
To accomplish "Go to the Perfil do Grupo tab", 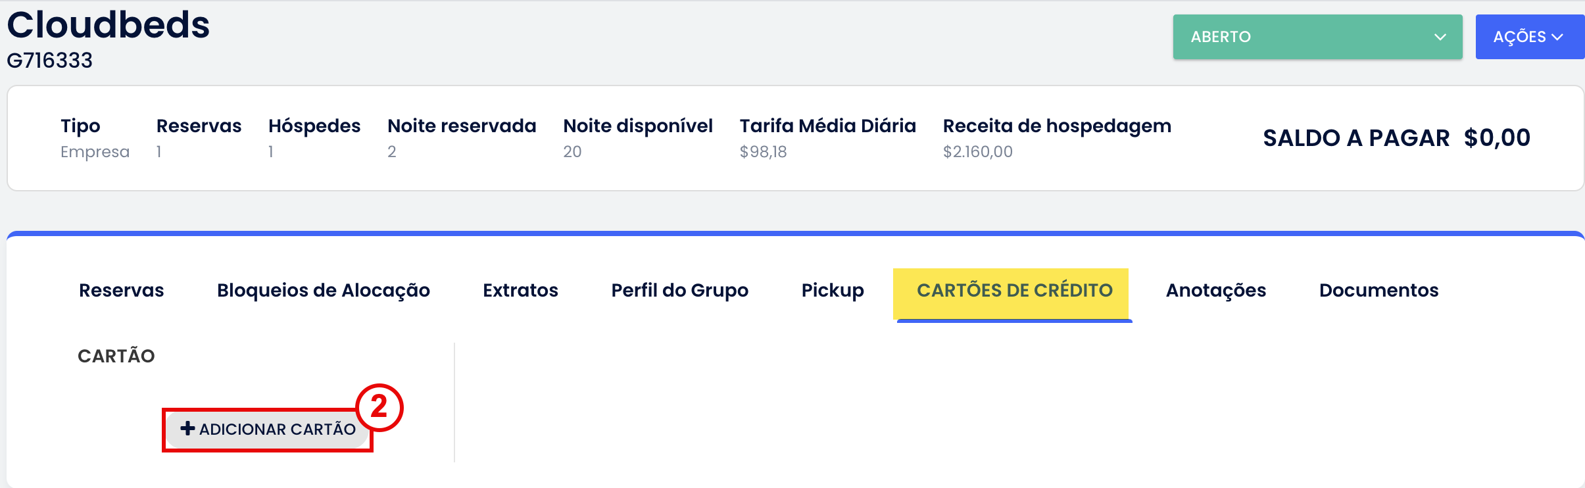I will point(679,290).
